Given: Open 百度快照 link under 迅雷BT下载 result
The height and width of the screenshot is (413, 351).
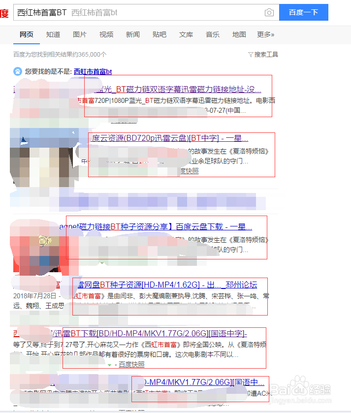Looking at the screenshot, I should [131, 365].
